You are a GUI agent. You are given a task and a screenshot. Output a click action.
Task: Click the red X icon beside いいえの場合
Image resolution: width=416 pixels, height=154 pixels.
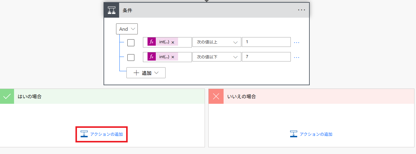click(x=216, y=96)
